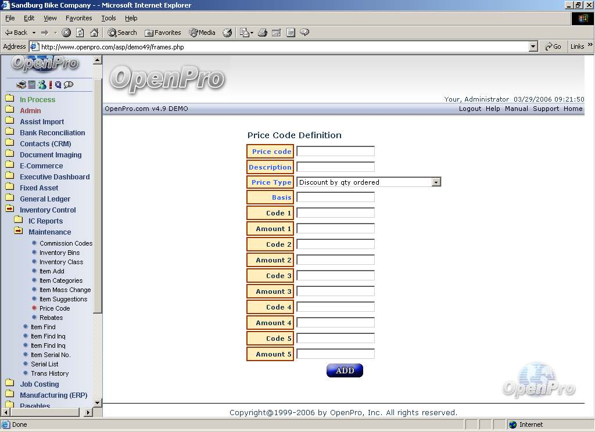
Task: Open the address bar dropdown arrow
Action: [x=533, y=46]
